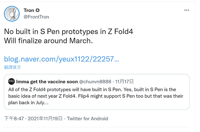This screenshot has width=200, height=132.
Task: Open the @chunvn8888 handle
Action: [x=95, y=81]
